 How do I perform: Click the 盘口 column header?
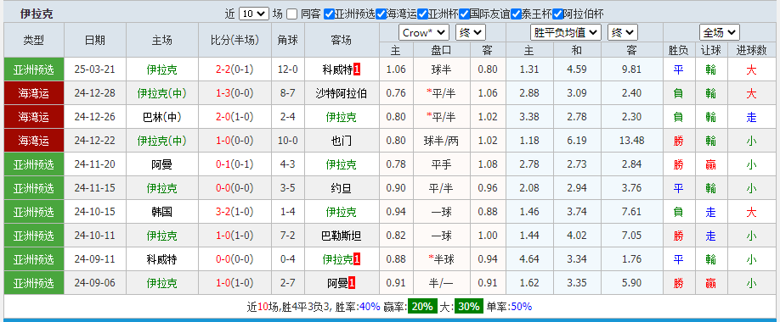click(441, 50)
